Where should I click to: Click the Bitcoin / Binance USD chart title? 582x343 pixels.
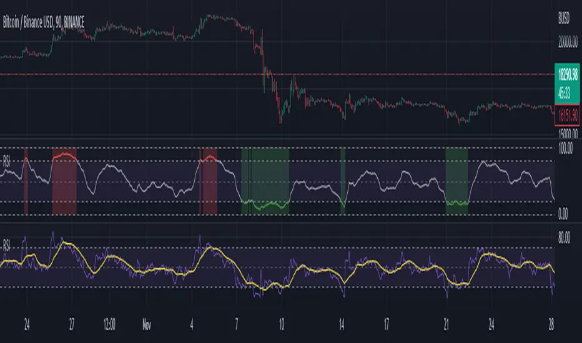click(44, 22)
